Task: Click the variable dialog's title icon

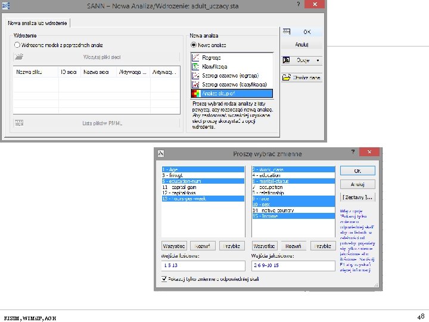Action: tap(161, 153)
